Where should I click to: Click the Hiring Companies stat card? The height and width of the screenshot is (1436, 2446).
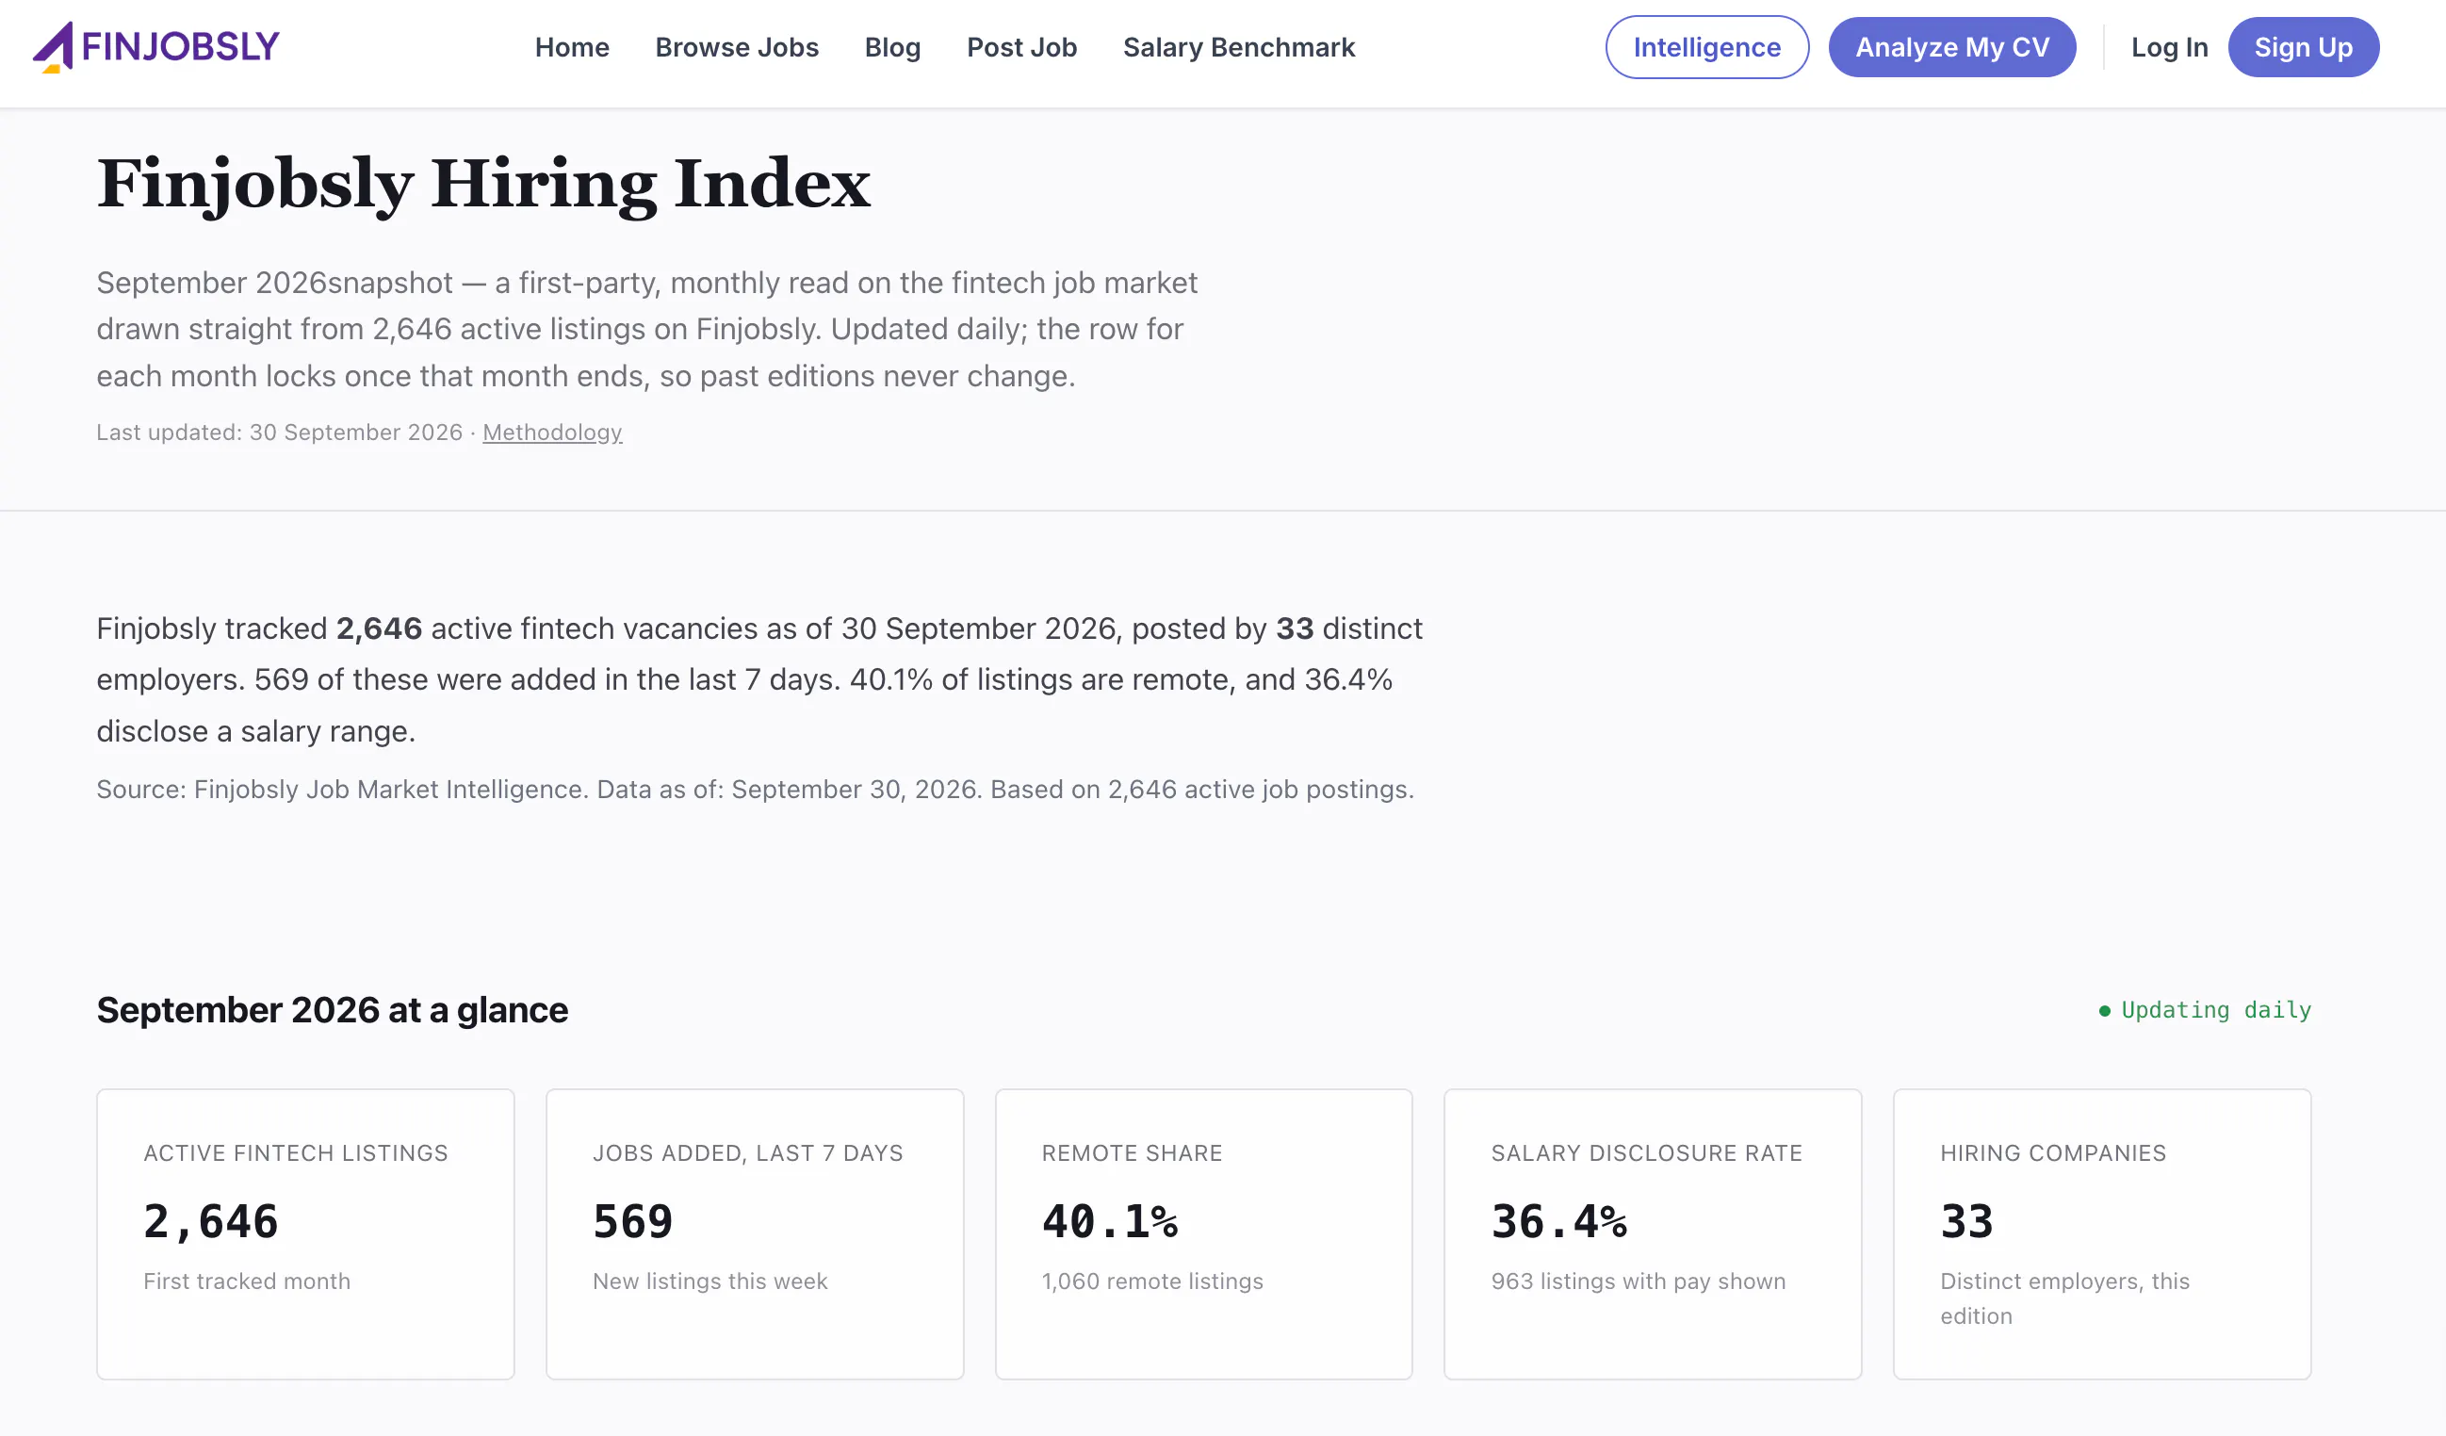tap(2101, 1234)
